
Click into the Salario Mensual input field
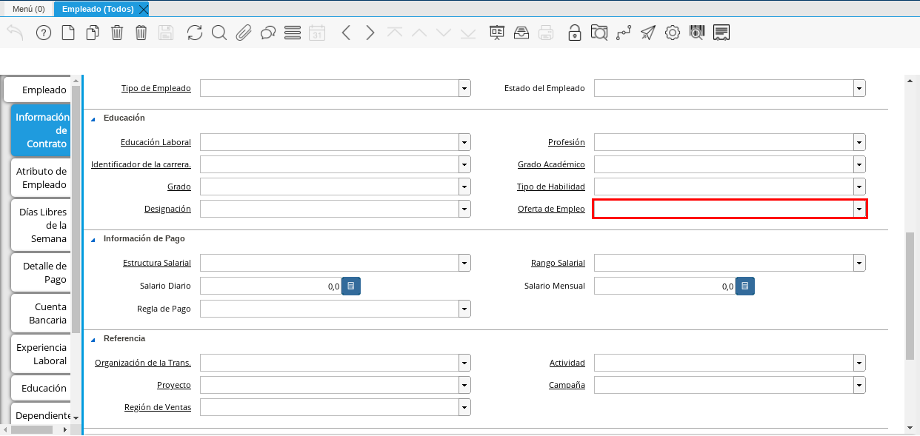pos(664,286)
